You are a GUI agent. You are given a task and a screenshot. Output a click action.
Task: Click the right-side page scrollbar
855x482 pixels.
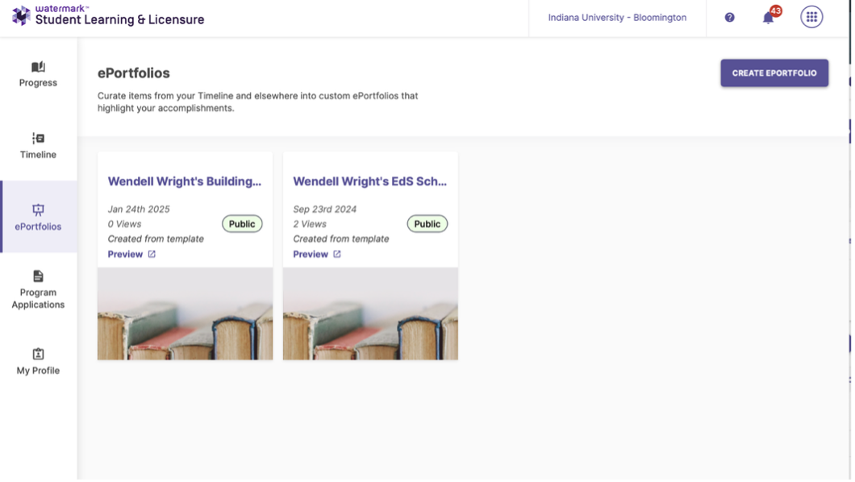pos(849,242)
